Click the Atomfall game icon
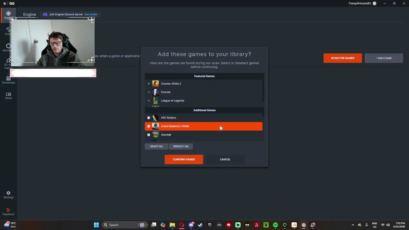The width and height of the screenshot is (409, 230). tap(155, 135)
